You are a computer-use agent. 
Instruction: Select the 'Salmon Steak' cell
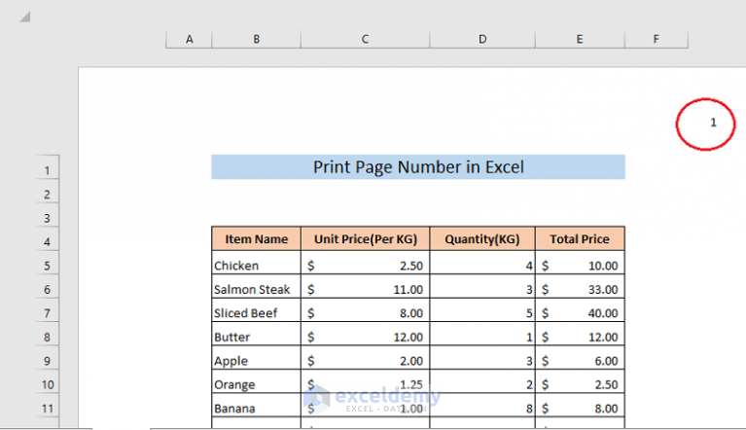257,286
